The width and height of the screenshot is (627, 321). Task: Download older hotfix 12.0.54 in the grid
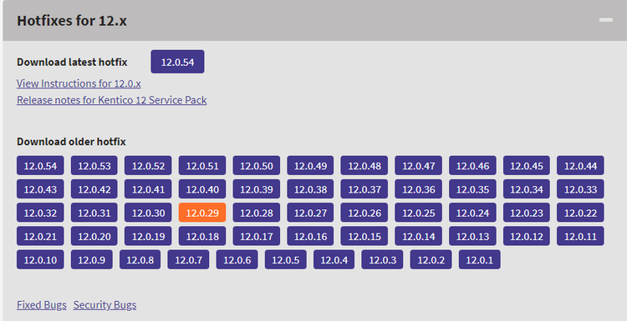pos(40,165)
